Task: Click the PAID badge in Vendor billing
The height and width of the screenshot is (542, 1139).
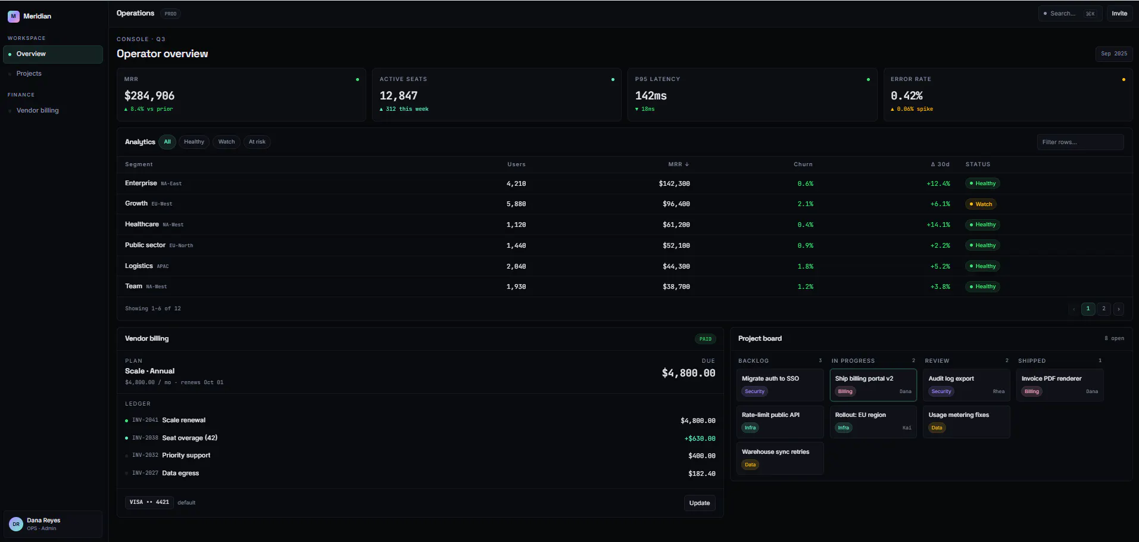Action: click(x=706, y=339)
